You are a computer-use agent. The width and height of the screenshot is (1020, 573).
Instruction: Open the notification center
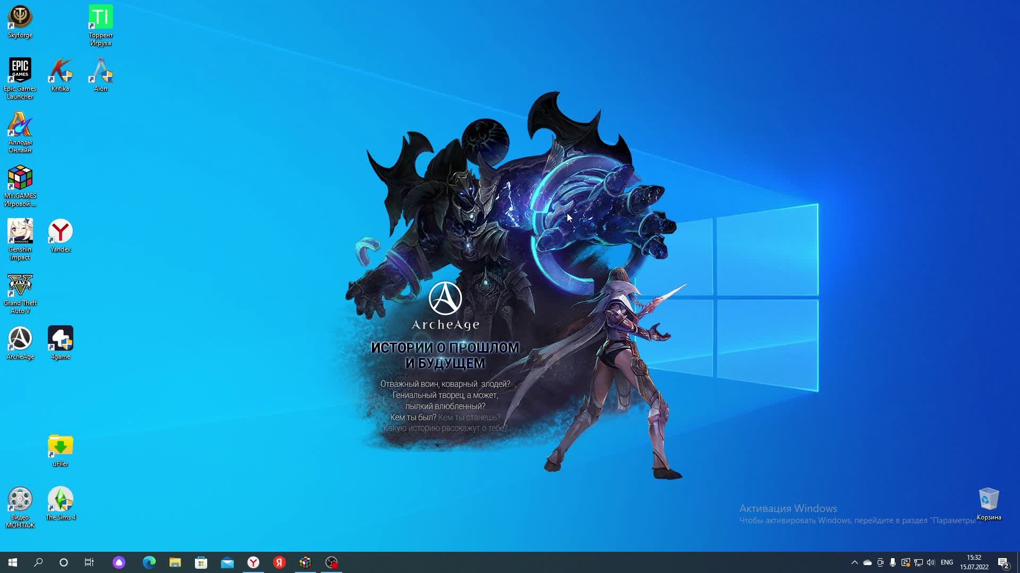(1003, 562)
